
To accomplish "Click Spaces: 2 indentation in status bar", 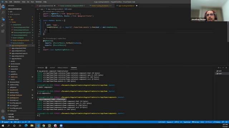I will (x=170, y=122).
